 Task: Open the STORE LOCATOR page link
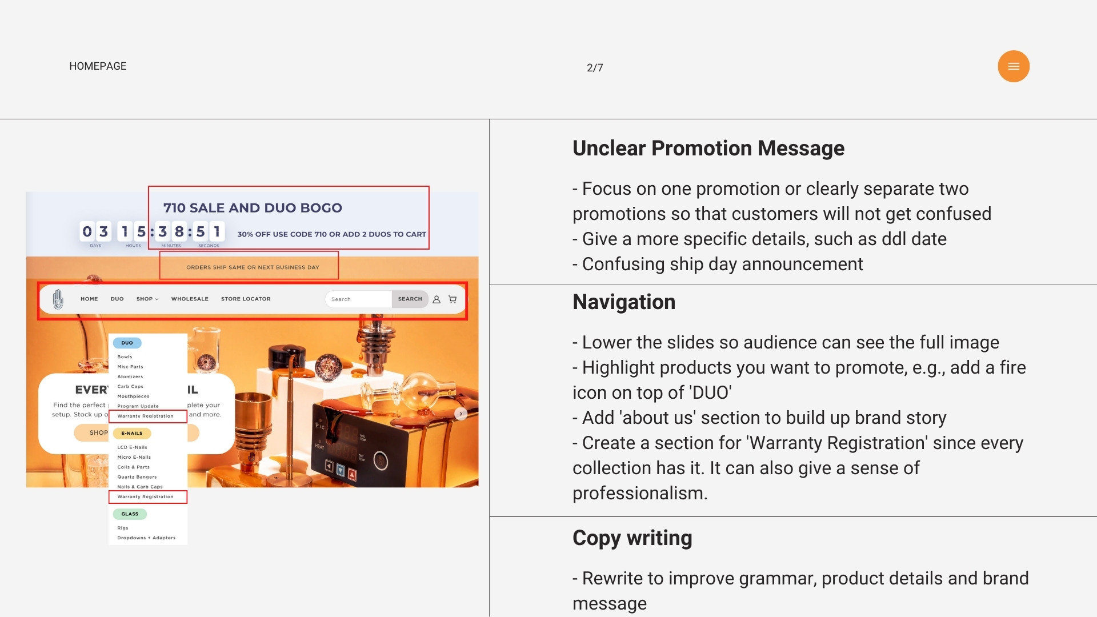(x=246, y=299)
